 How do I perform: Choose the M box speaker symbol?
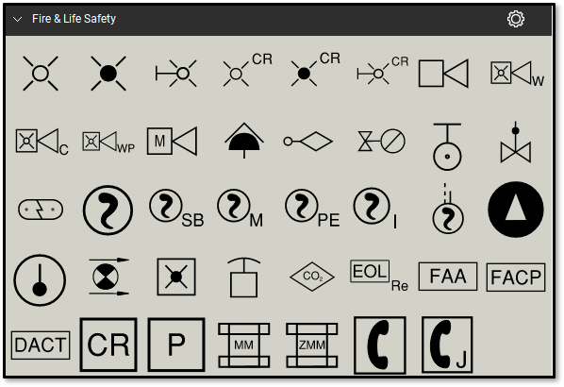(x=172, y=141)
